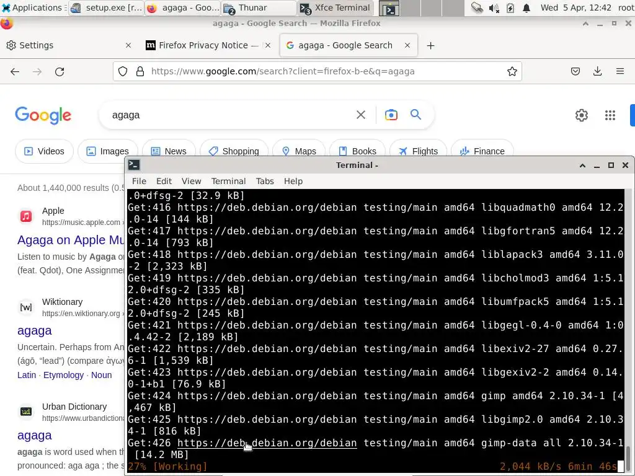Open volume control in system tray
Screen dimensions: 635x476
tap(494, 7)
